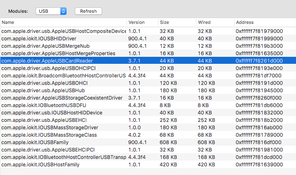
Task: Click address 0xffffff7f8191d000
Action: pos(259,83)
